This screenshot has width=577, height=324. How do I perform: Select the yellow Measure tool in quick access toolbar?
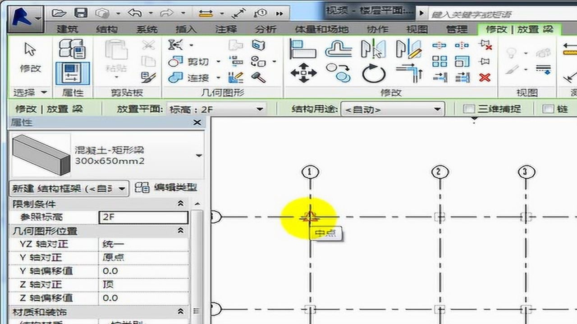[x=206, y=13]
